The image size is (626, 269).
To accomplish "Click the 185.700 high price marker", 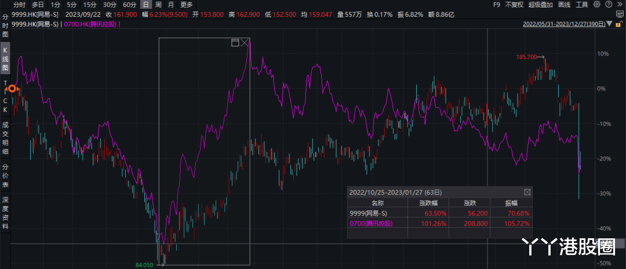I will (x=526, y=57).
